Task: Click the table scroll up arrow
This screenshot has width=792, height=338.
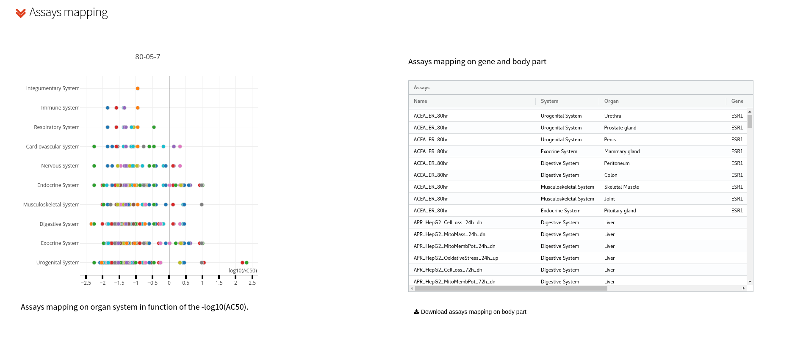Action: tap(750, 112)
